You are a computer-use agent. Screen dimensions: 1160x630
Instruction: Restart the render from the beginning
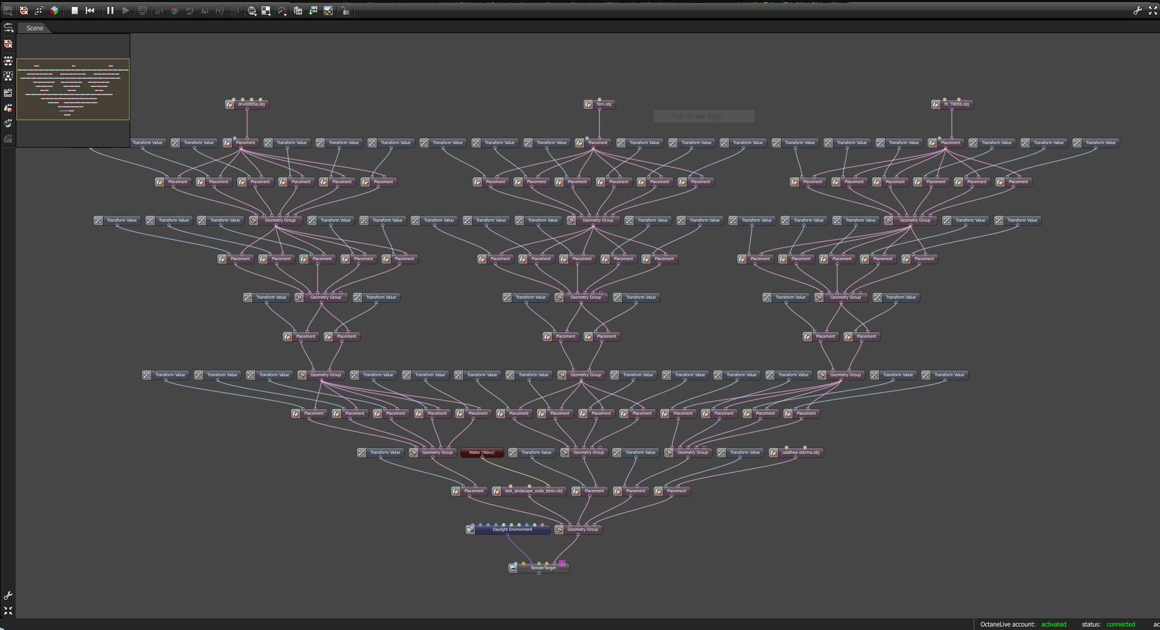(x=90, y=10)
